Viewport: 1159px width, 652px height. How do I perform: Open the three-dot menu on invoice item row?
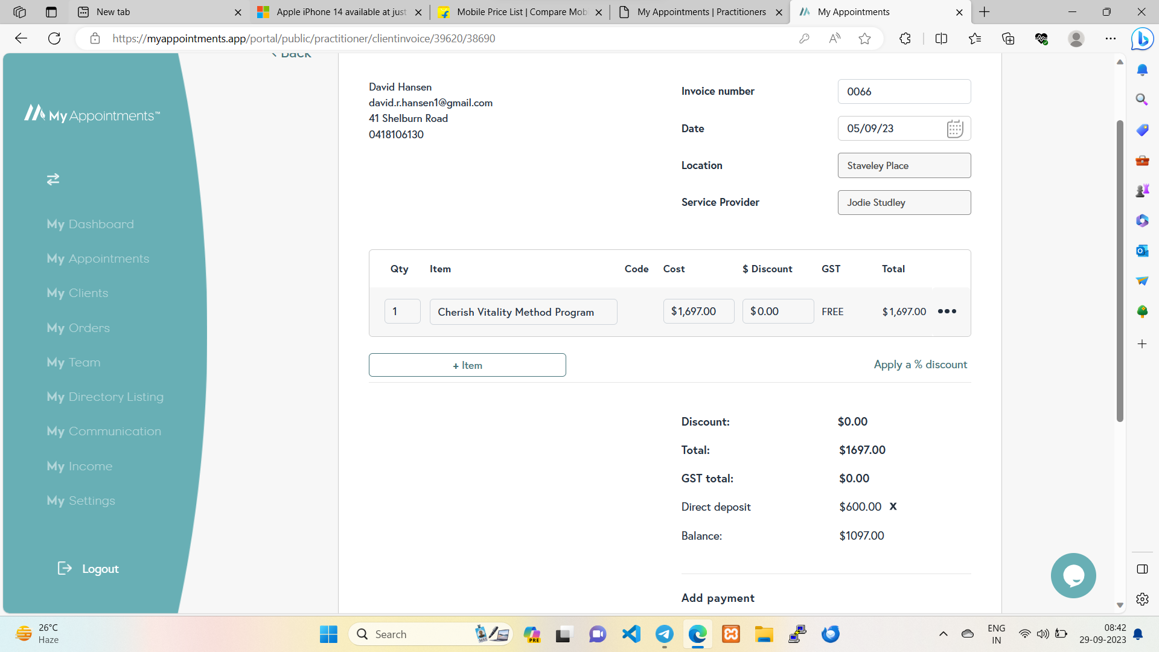pyautogui.click(x=947, y=312)
